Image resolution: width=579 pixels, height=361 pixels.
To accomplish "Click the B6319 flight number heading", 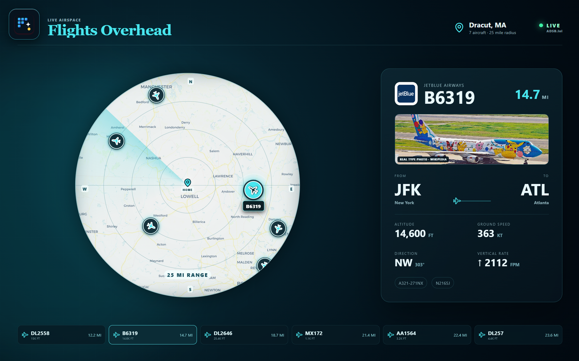I will pos(449,98).
